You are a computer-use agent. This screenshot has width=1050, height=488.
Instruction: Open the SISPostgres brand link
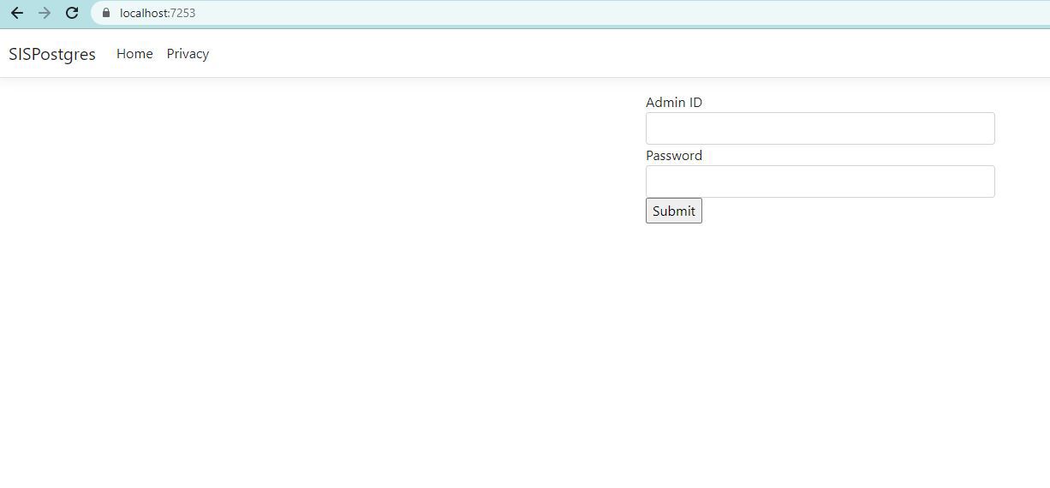52,54
